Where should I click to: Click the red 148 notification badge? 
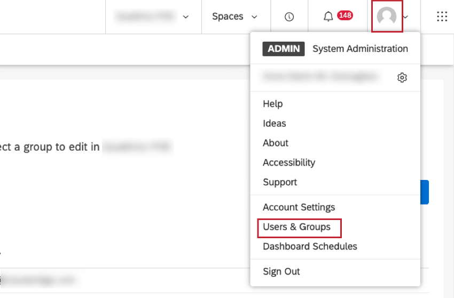coord(345,15)
